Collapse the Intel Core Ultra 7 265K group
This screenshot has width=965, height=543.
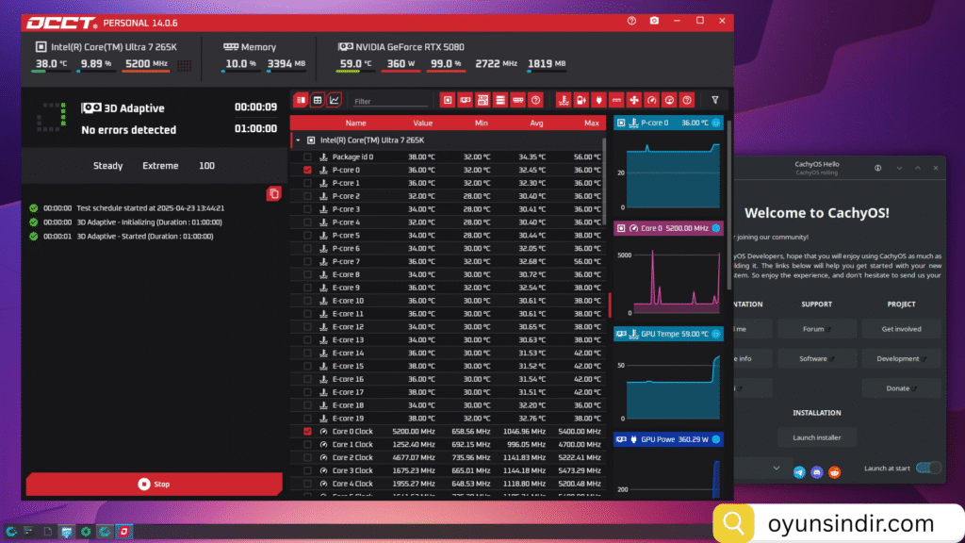pos(299,140)
